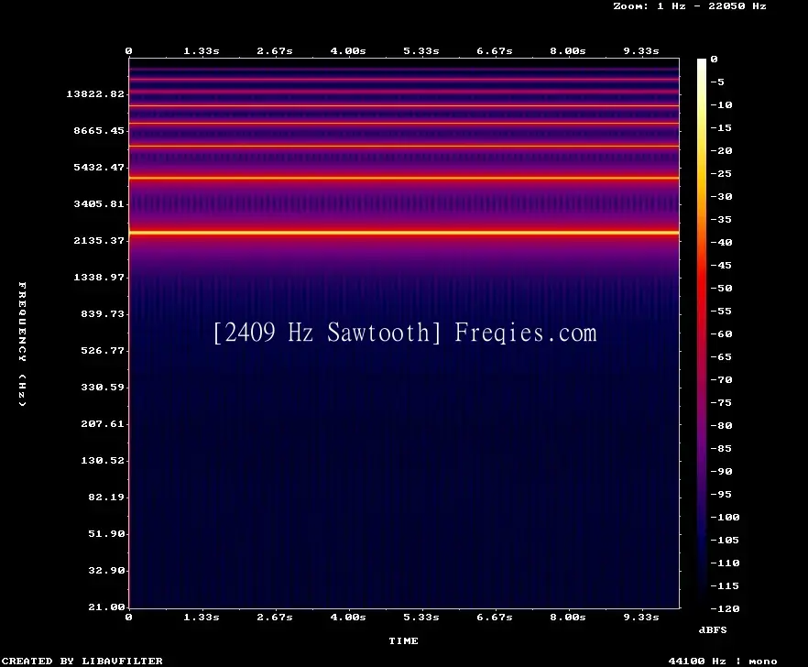Click the -120 dBFS scale label
Screen dimensions: 808x667
[x=725, y=608]
